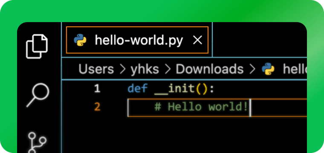Expand chevron after Downloads breadcrumb
This screenshot has height=153, width=324.
pyautogui.click(x=252, y=69)
